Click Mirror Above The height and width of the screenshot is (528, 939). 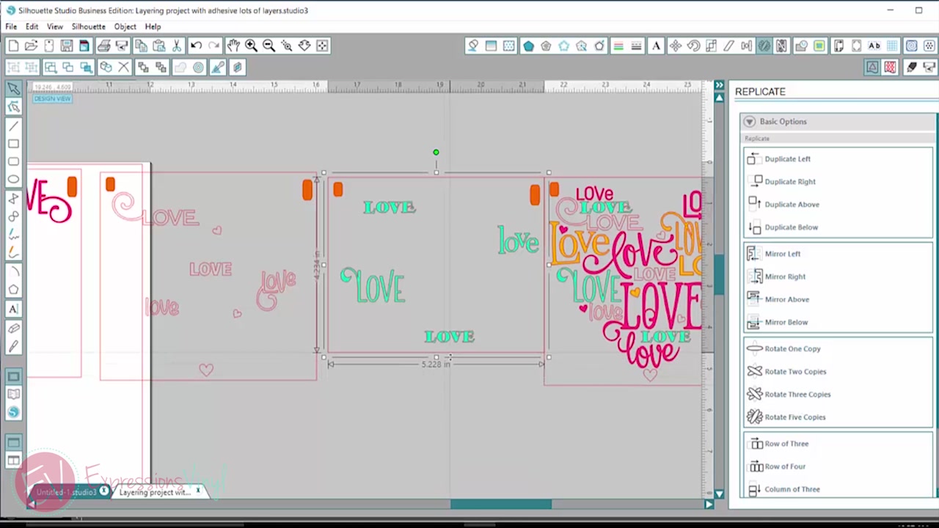click(x=786, y=299)
